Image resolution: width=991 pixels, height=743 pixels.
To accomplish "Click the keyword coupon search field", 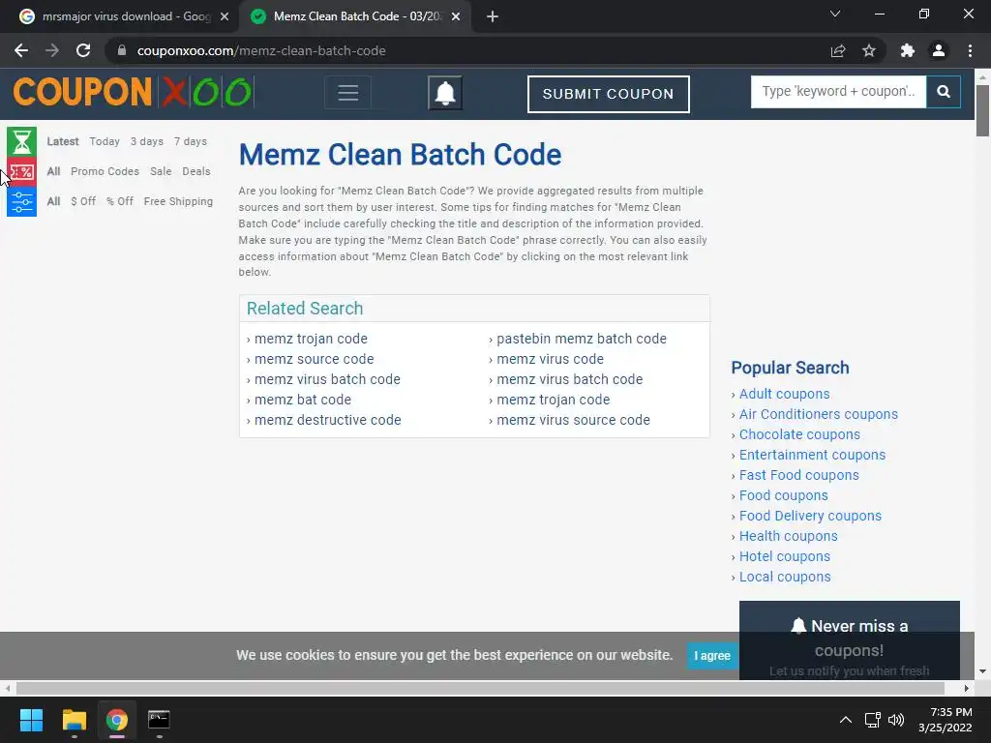I will click(x=838, y=92).
